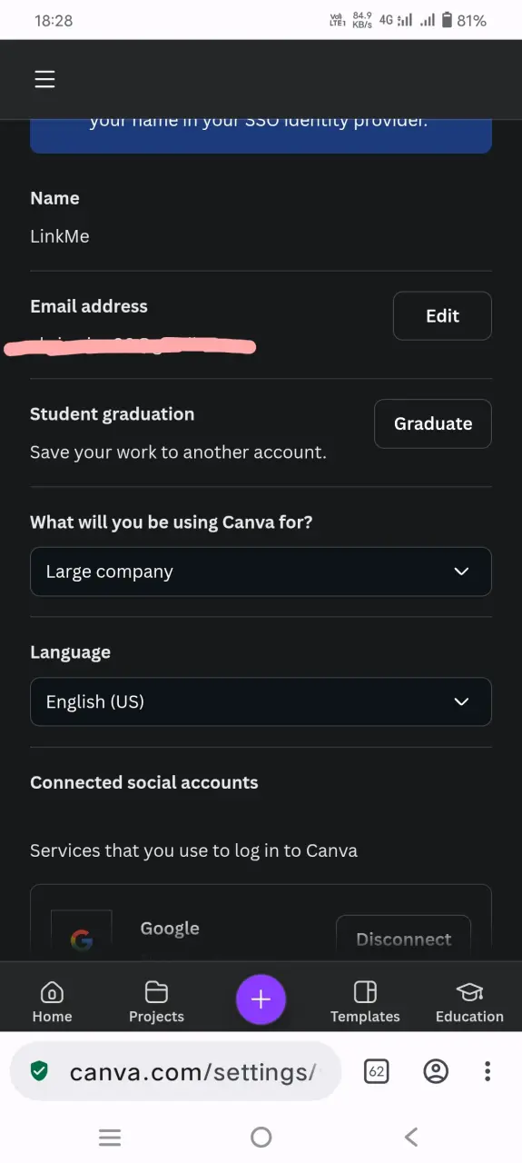Click the Edit email address button
The height and width of the screenshot is (1163, 522).
[x=442, y=315]
